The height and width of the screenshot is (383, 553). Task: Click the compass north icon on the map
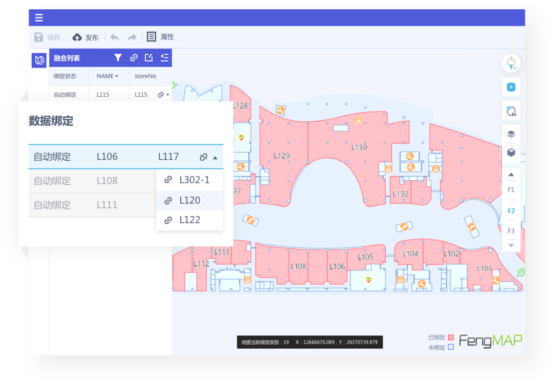[511, 63]
